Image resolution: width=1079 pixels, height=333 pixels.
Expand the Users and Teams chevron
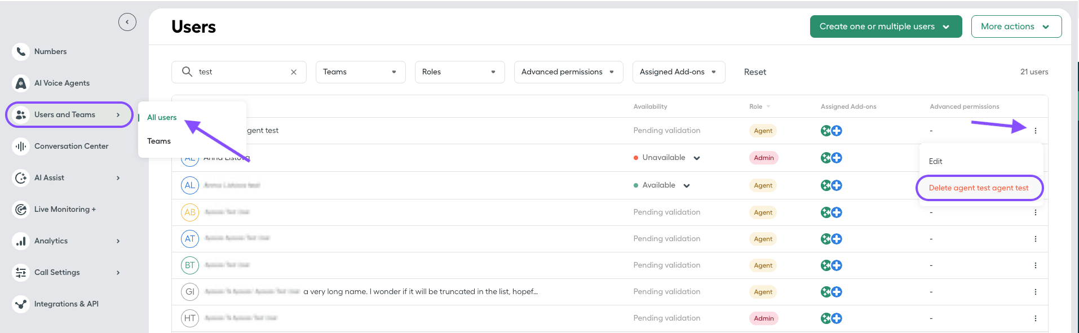pos(118,114)
